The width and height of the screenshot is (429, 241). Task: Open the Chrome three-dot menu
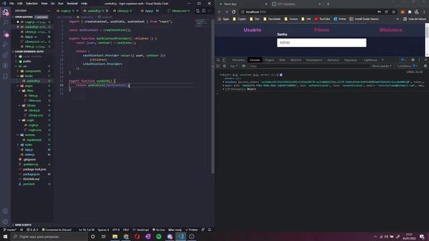424,12
